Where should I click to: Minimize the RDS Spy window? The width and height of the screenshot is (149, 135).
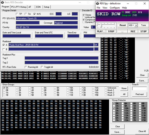[128, 4]
